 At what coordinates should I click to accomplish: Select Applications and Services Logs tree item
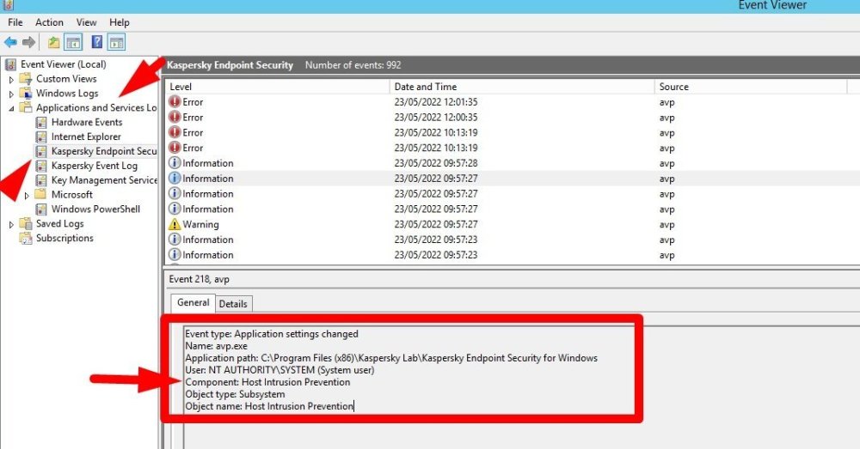point(96,108)
